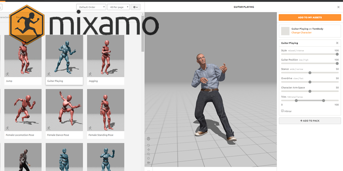Click 'Female Standing Pose' label text

pyautogui.click(x=101, y=135)
